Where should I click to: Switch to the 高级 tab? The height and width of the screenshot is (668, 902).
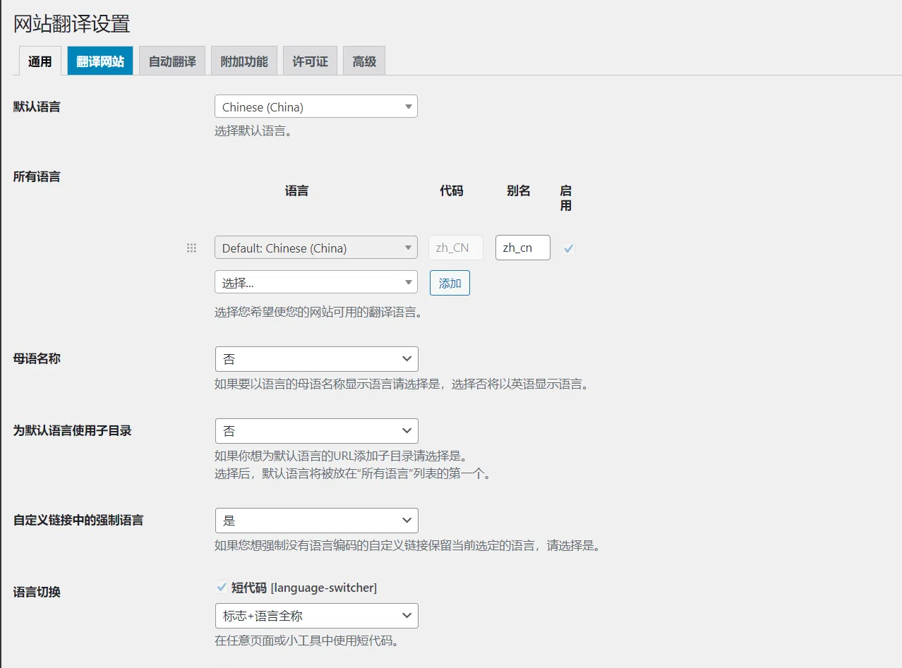(x=364, y=61)
